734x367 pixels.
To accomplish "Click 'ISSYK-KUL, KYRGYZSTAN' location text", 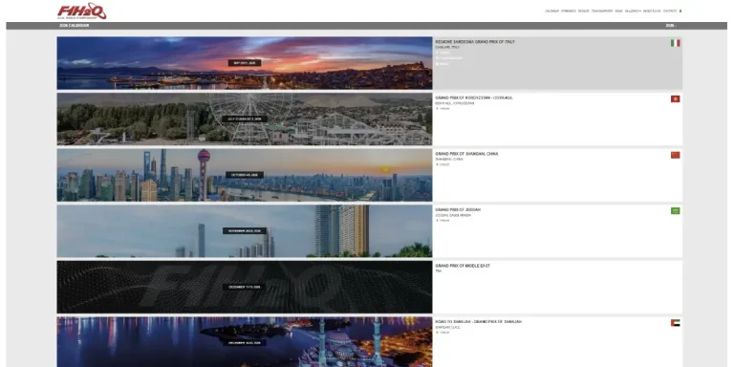I will click(455, 103).
